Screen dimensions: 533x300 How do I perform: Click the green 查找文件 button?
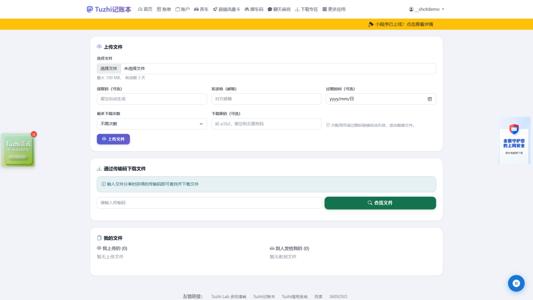click(380, 203)
